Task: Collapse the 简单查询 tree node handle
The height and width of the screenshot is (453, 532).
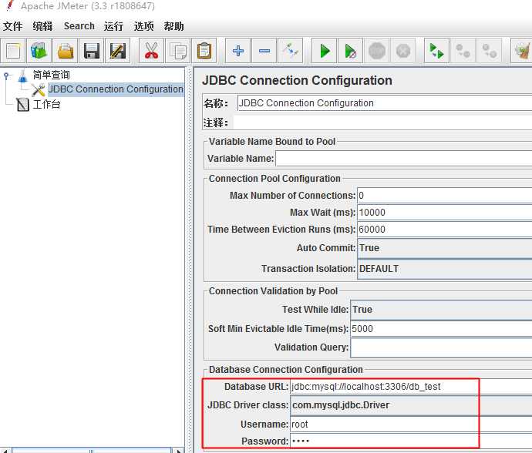Action: pyautogui.click(x=6, y=75)
